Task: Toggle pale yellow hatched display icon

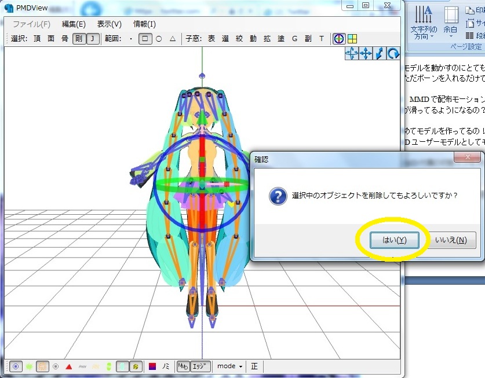Action: pos(96,367)
